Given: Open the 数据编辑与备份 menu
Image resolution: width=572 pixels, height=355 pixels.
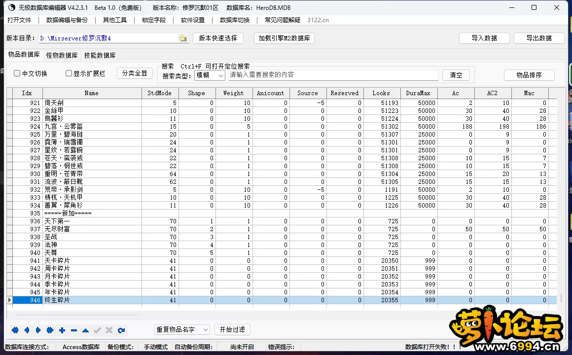Looking at the screenshot, I should [67, 20].
